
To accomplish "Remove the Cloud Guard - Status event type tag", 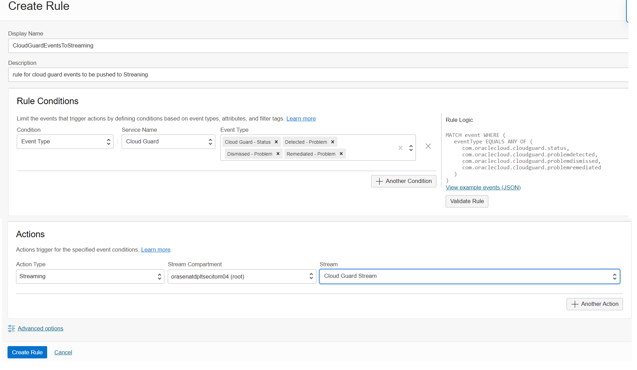I will (276, 142).
